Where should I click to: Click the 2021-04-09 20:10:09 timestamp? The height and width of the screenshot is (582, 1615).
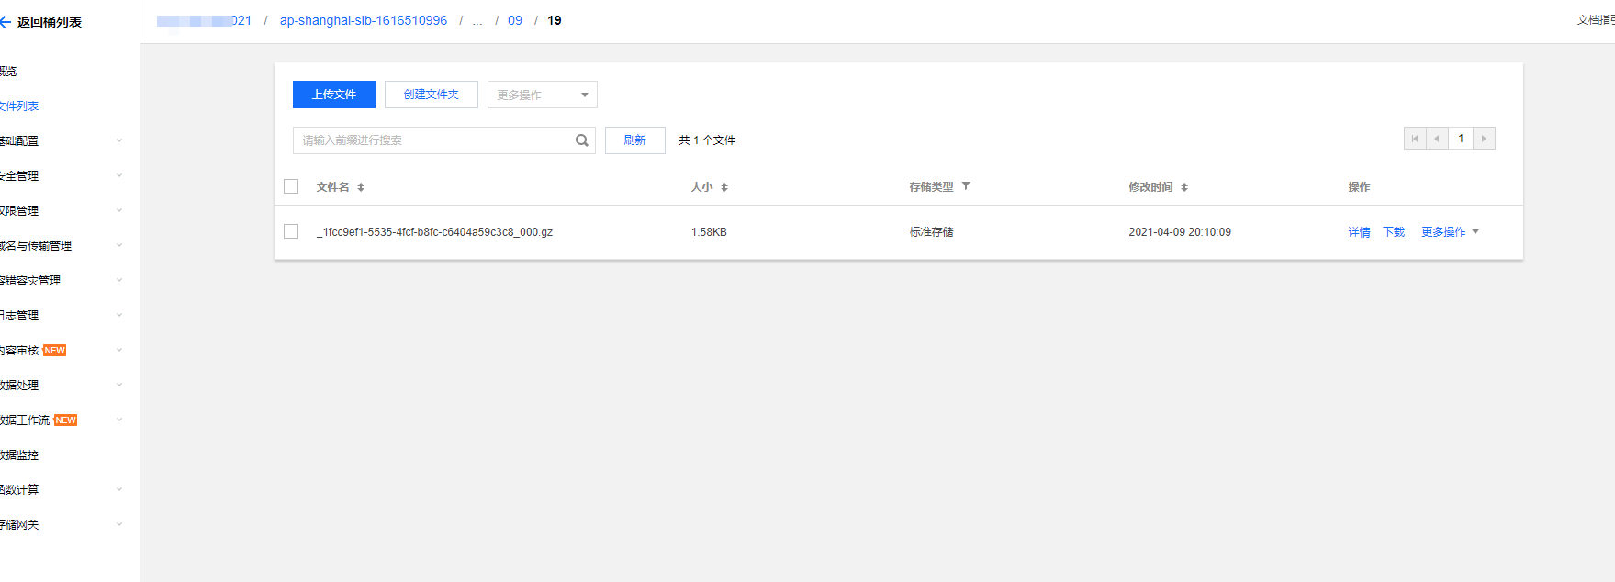tap(1180, 232)
